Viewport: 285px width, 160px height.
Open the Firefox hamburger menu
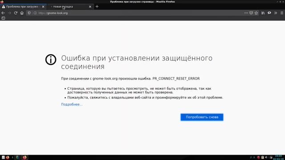[282, 13]
